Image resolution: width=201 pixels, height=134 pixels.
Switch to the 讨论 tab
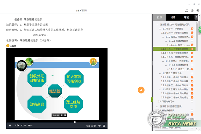(x=173, y=17)
